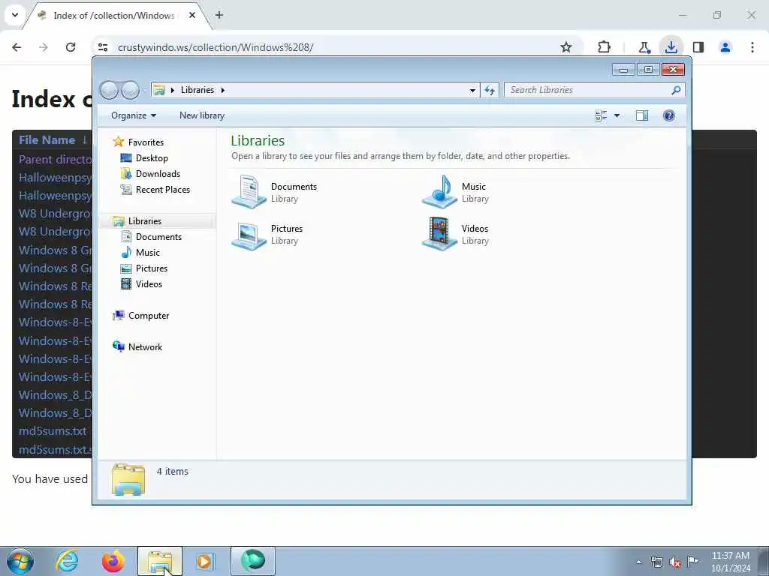The height and width of the screenshot is (576, 769).
Task: Open Chrome's downloads tray icon
Action: click(x=671, y=47)
